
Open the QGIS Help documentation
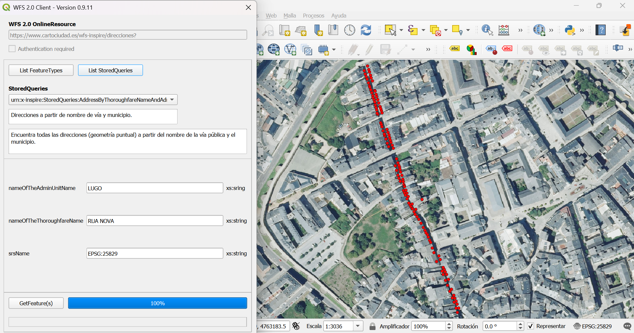coord(601,30)
